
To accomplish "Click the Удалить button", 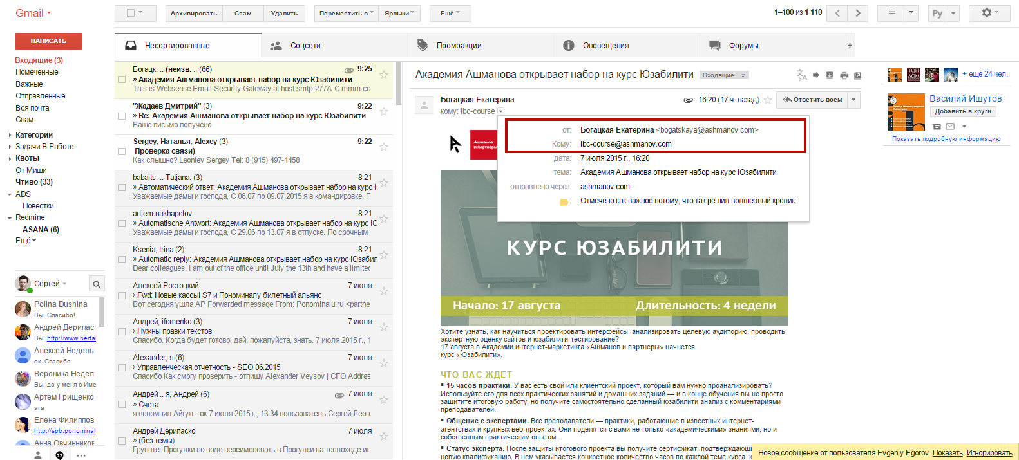I will pyautogui.click(x=284, y=13).
